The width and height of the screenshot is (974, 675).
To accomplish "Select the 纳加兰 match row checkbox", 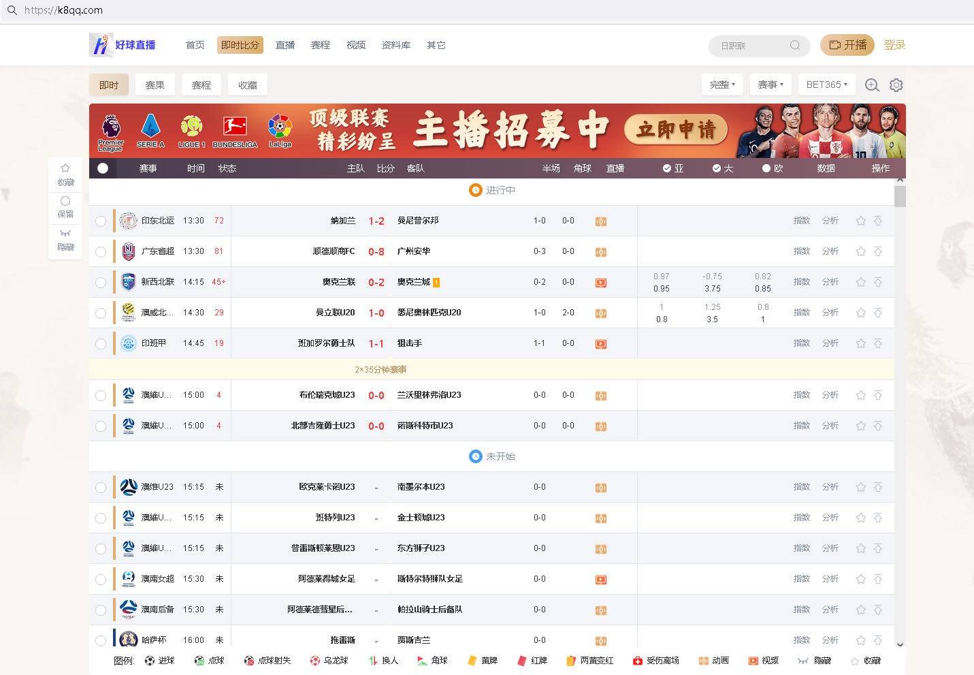I will click(x=101, y=221).
